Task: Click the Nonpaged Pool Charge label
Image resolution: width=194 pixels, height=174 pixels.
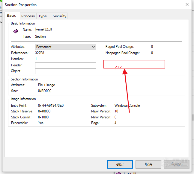Action: tap(123, 53)
